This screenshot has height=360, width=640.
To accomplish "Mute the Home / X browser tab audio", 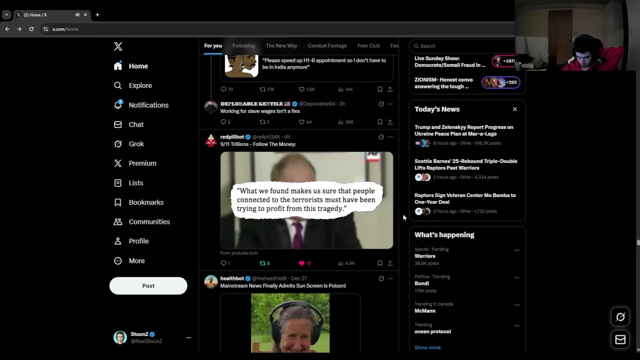I will click(x=77, y=14).
